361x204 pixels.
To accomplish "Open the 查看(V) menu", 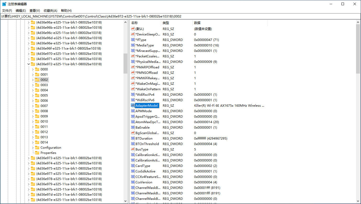I will (x=35, y=10).
